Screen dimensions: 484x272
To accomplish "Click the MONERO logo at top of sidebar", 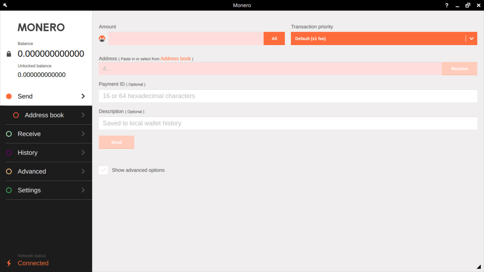I will click(41, 27).
